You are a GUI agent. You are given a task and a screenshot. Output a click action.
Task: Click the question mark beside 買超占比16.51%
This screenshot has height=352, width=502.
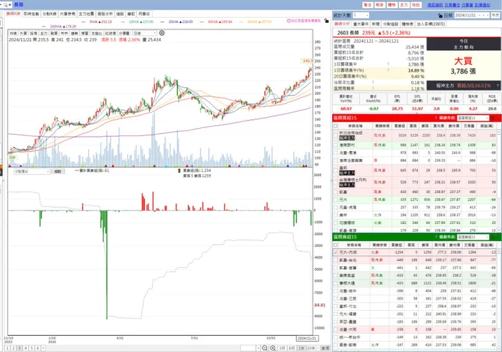497,85
